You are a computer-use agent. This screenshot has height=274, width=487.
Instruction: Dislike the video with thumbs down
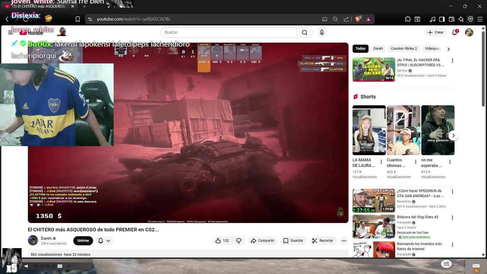pos(239,241)
